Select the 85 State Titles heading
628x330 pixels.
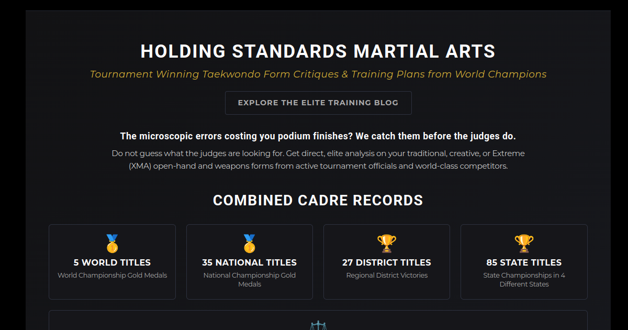click(x=524, y=262)
